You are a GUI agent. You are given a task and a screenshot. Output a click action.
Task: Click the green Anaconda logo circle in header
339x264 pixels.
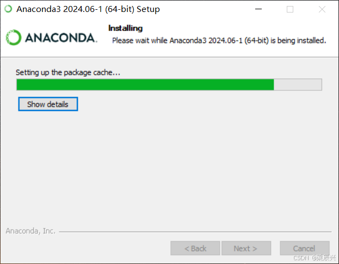[14, 38]
